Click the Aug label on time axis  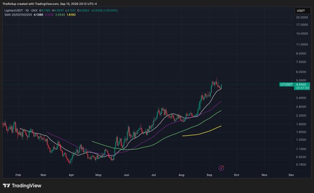pos(181,175)
